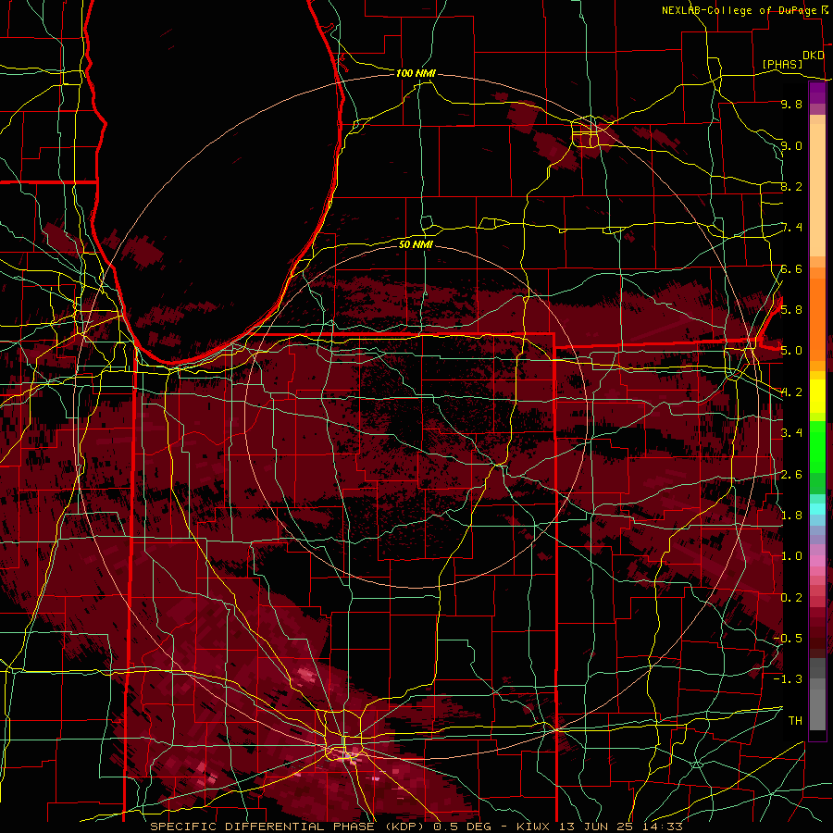Screen dimensions: 833x833
Task: Click the pale peach segment of color bar
Action: (817, 192)
